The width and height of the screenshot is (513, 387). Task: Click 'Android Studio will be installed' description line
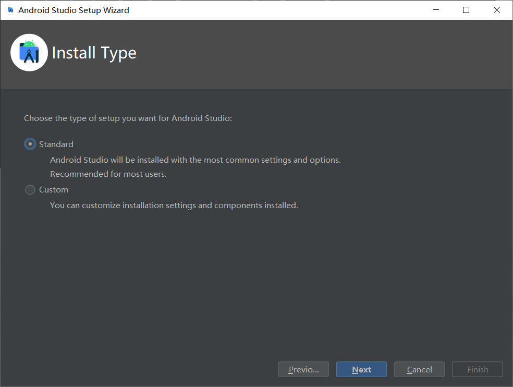click(x=196, y=160)
